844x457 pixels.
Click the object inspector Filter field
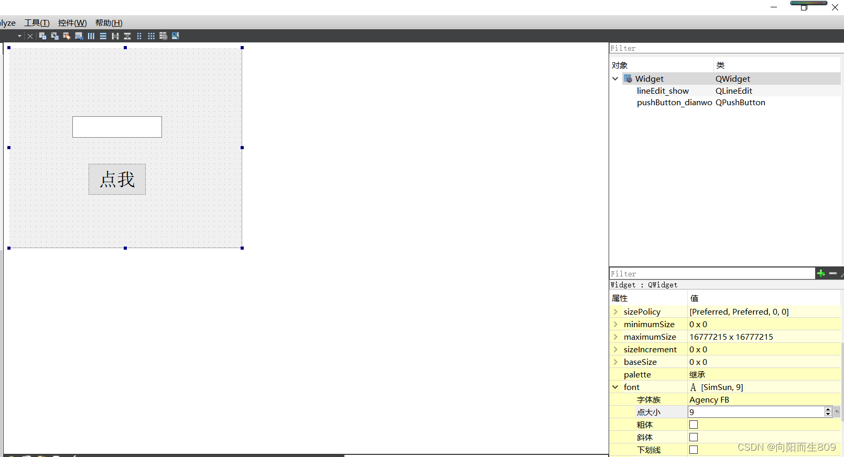pos(726,48)
